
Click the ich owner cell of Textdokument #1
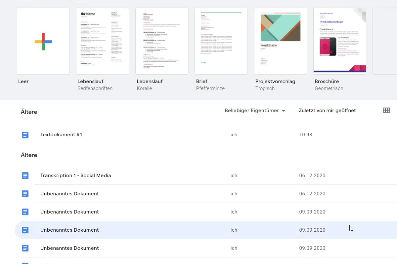(234, 135)
